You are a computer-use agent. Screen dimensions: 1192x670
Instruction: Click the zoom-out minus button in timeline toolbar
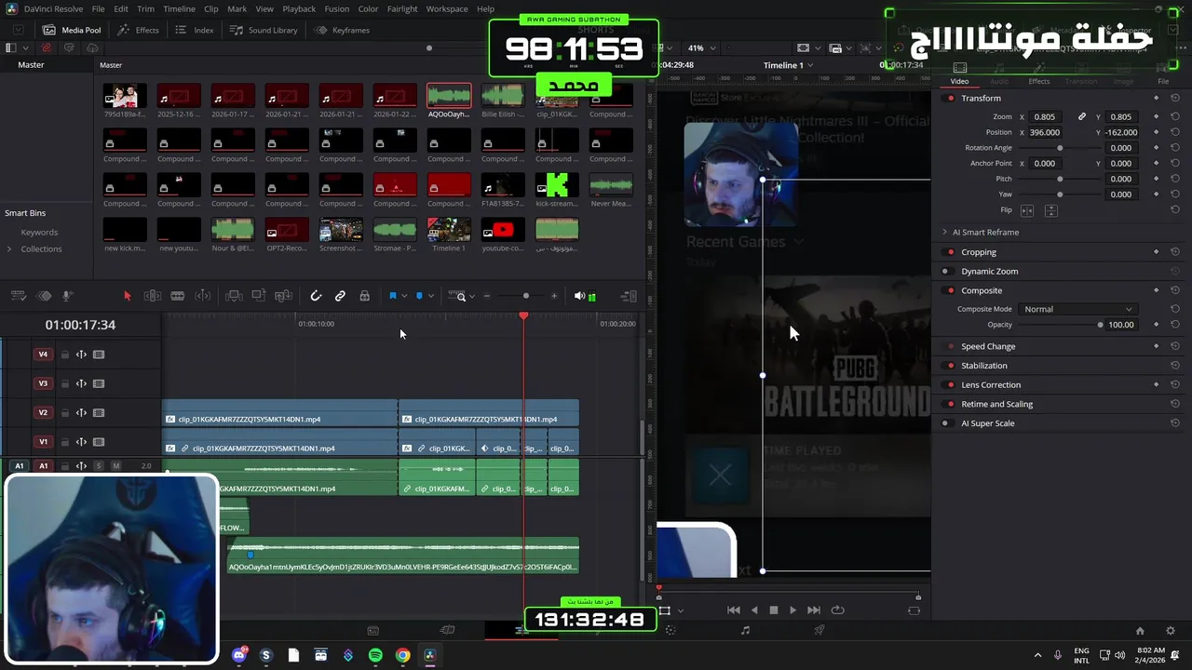[x=487, y=296]
